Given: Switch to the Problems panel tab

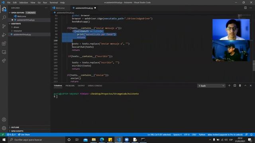Looking at the screenshot, I should point(70,86).
